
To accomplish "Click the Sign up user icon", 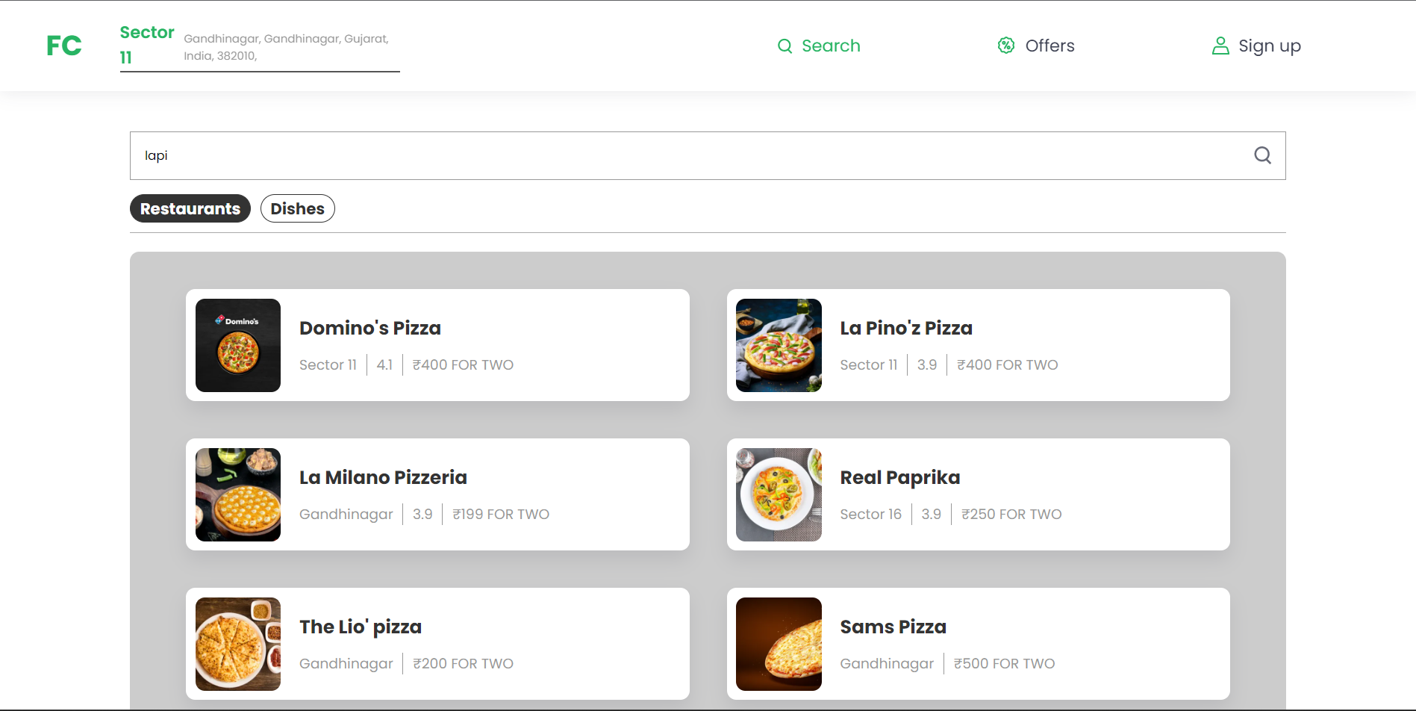I will point(1220,46).
